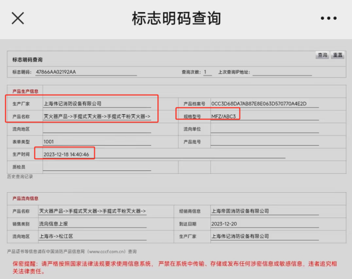Click the 上次查询IP地址 field

click(x=282, y=72)
